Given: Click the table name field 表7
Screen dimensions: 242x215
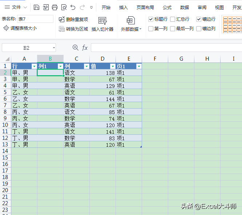Looking at the screenshot, I should click(35, 19).
